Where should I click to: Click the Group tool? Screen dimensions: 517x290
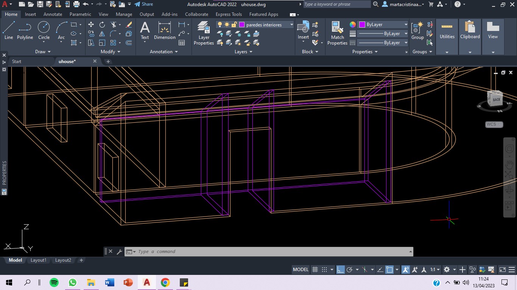(x=417, y=30)
